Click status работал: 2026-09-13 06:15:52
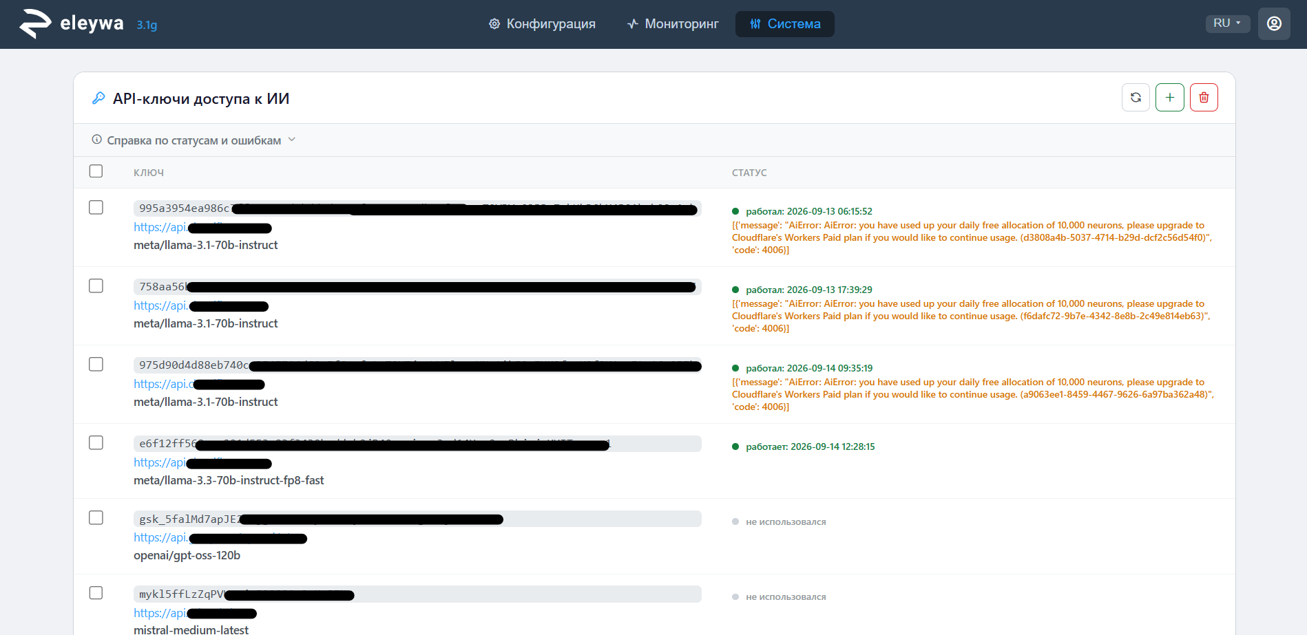This screenshot has height=635, width=1307. click(809, 211)
